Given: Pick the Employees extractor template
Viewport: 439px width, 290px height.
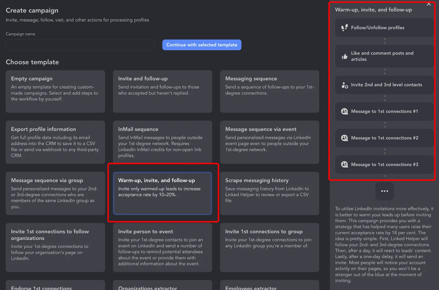Looking at the screenshot, I should click(x=269, y=285).
